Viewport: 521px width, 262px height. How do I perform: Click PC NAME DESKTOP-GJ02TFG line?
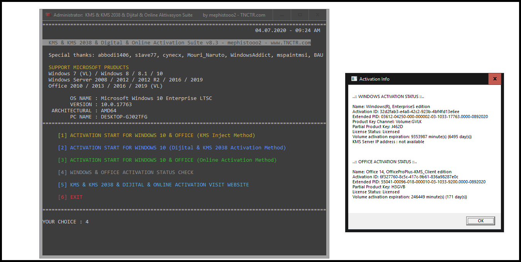109,117
